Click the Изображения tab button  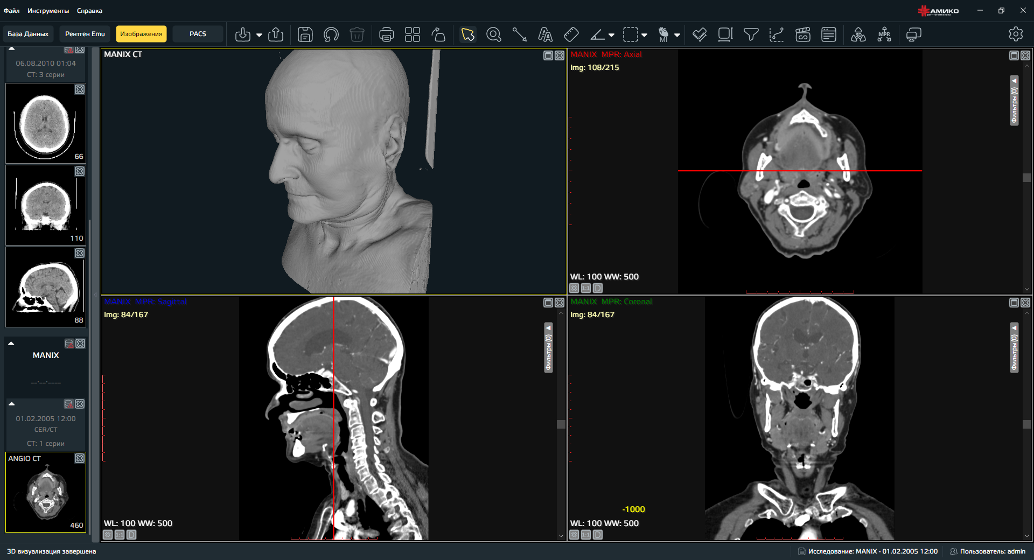141,34
